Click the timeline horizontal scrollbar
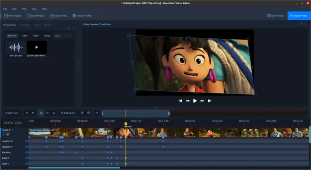The height and width of the screenshot is (170, 311). point(74,167)
